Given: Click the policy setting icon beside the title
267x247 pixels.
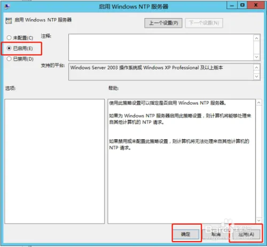Looking at the screenshot, I should click(x=9, y=20).
